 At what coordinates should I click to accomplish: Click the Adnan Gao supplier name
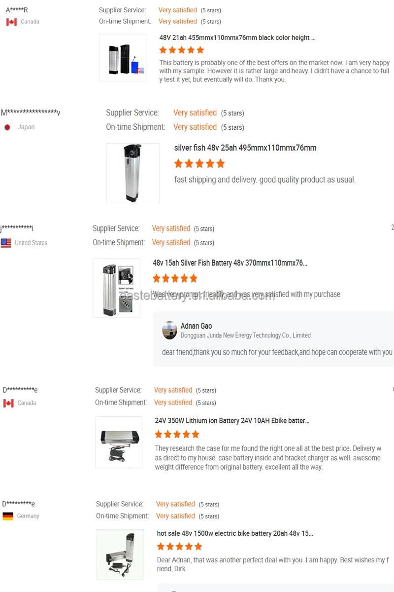pos(196,326)
